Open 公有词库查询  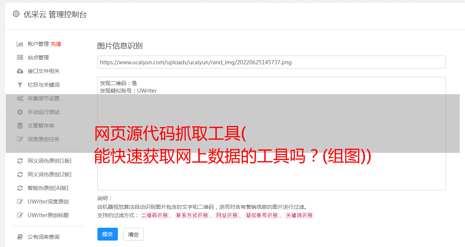(x=44, y=237)
